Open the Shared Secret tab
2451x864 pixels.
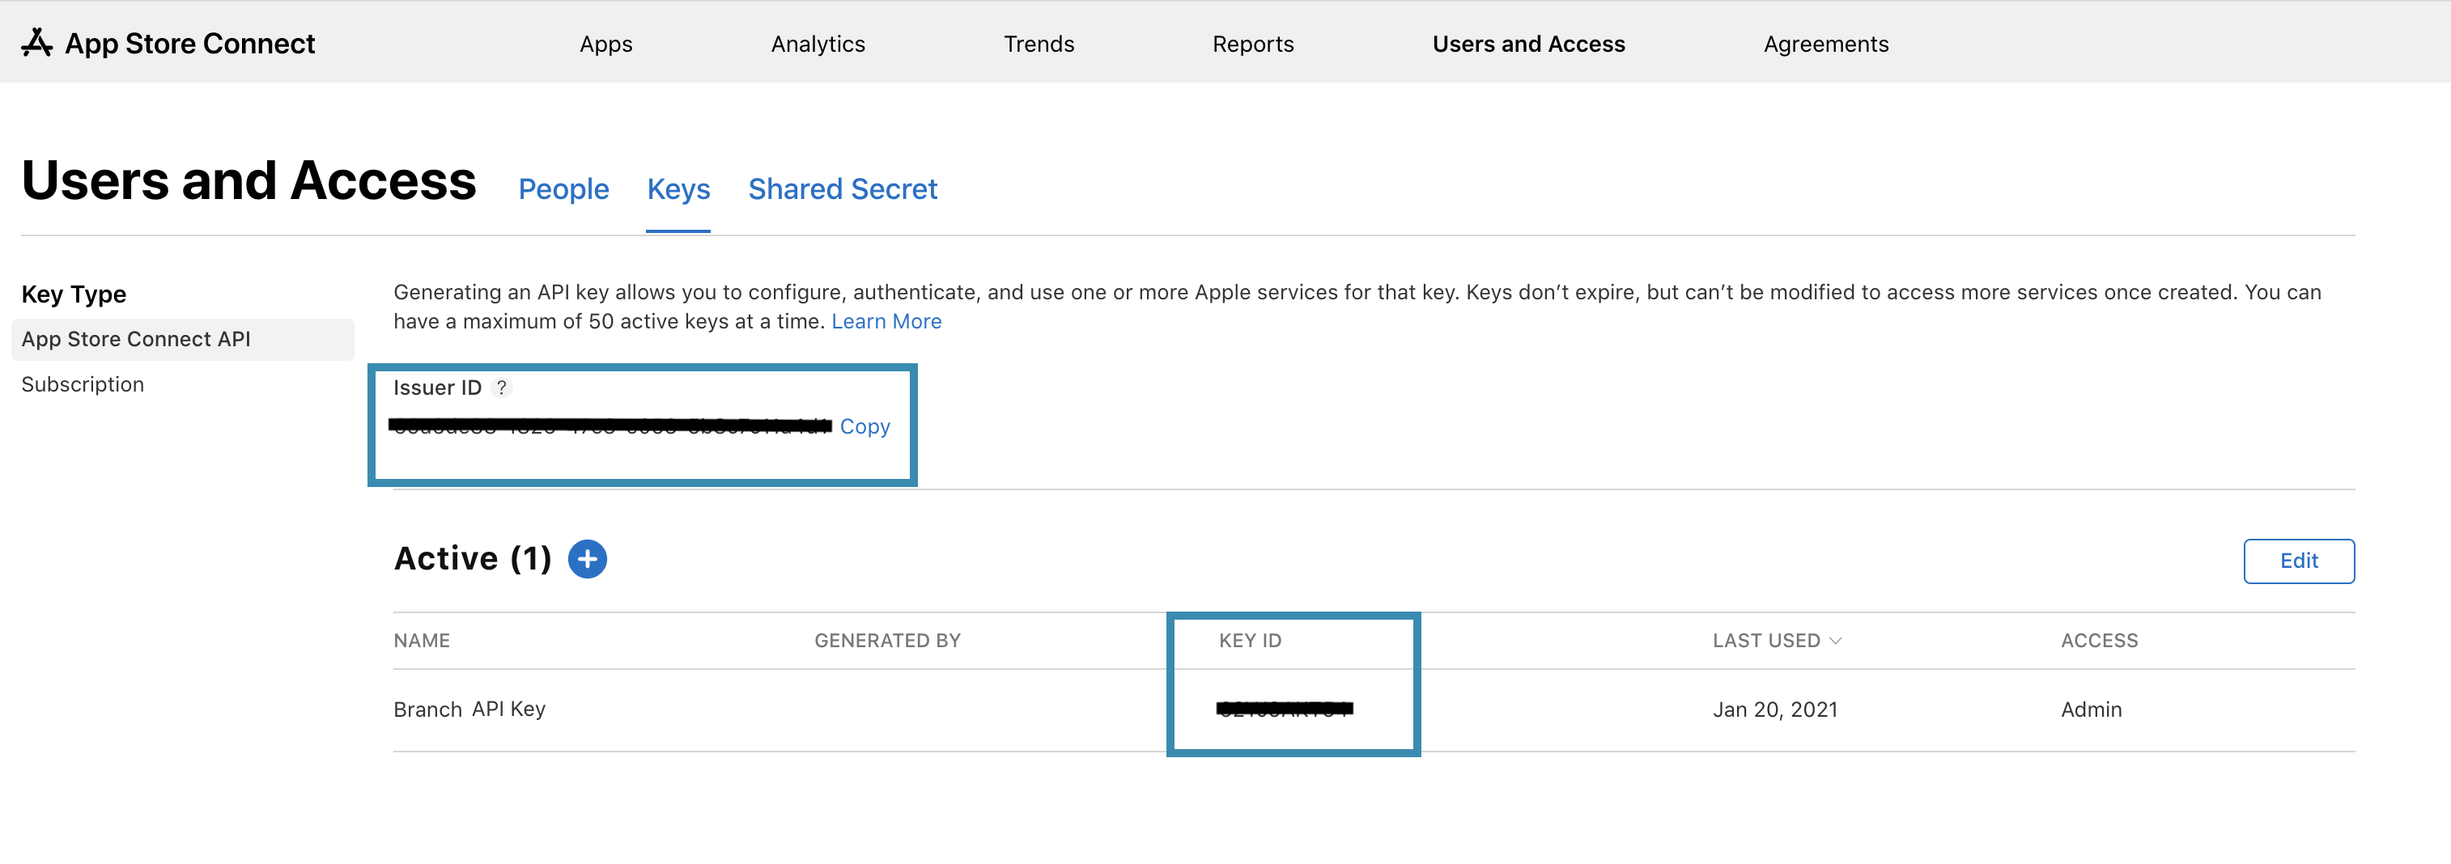tap(842, 189)
